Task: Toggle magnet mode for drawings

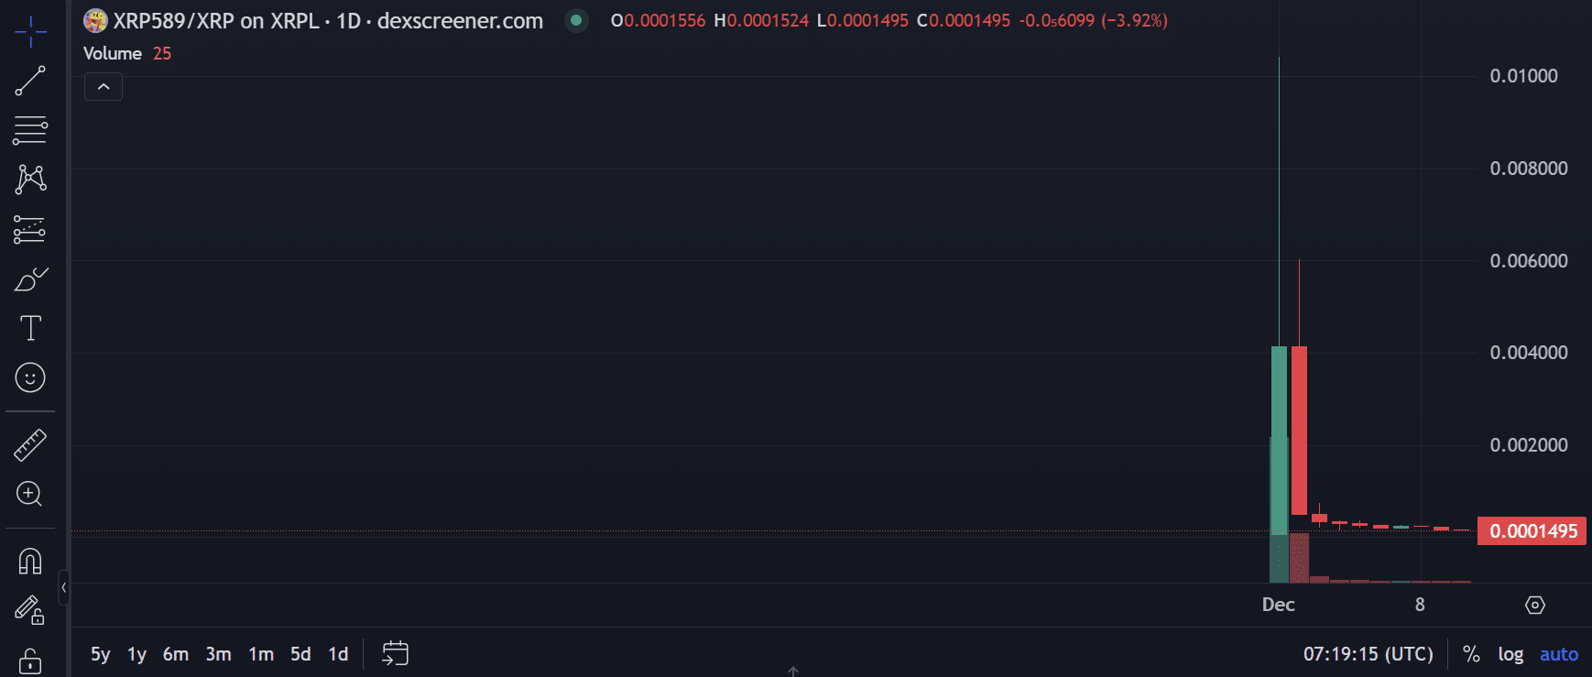Action: tap(30, 561)
